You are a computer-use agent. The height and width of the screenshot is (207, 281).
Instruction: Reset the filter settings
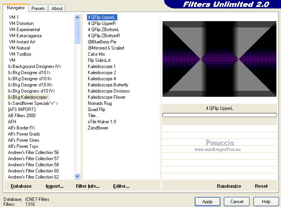[261, 186]
